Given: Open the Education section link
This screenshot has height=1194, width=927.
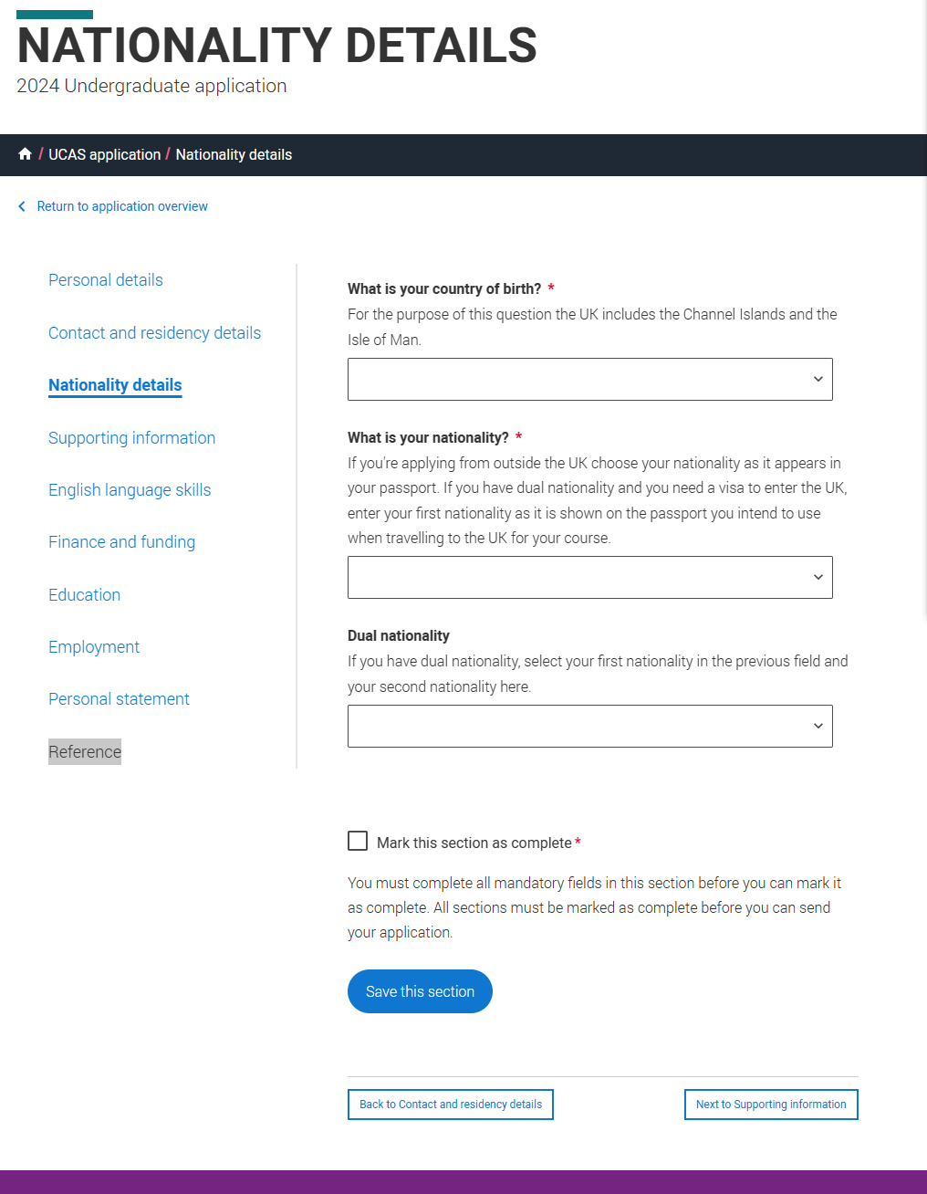Looking at the screenshot, I should [x=84, y=595].
